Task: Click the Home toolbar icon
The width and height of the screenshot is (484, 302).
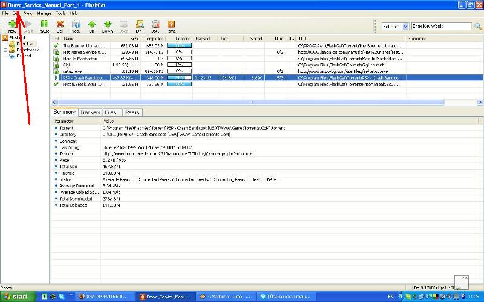Action: coord(171,25)
